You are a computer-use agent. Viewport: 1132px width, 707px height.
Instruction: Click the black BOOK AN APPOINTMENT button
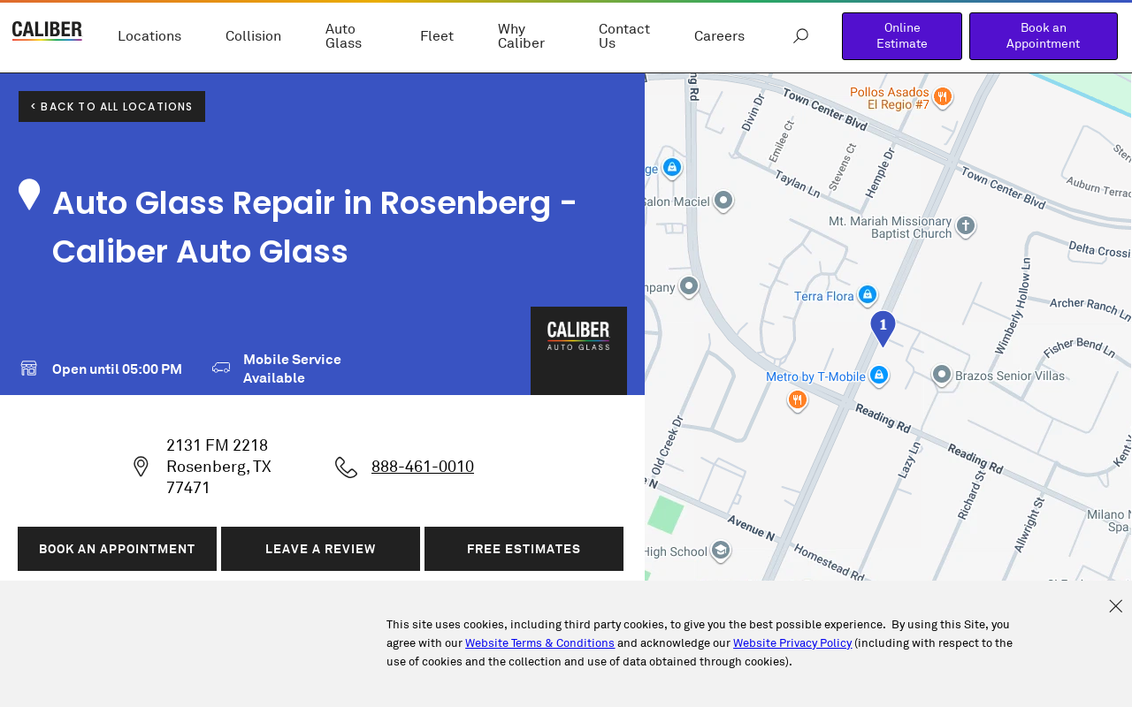click(117, 549)
